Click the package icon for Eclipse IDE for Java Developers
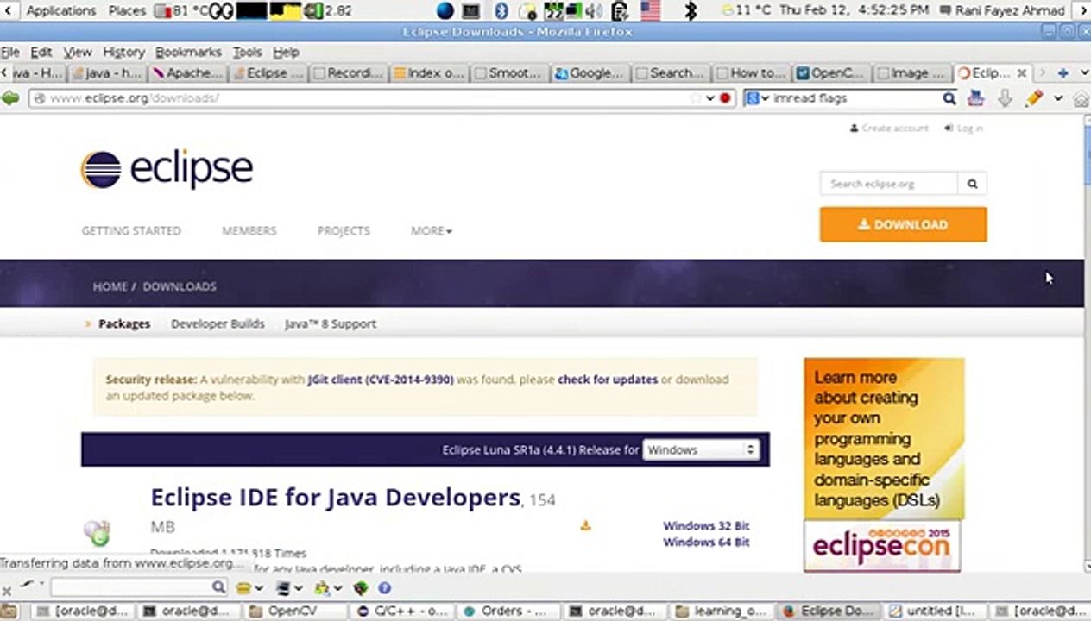Screen dimensions: 1091x621 [x=97, y=532]
